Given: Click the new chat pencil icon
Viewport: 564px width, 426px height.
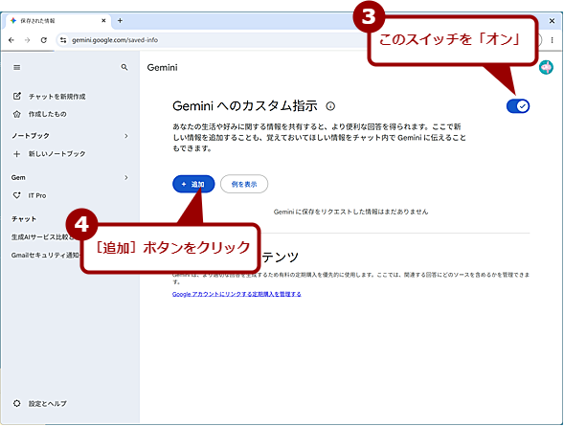Looking at the screenshot, I should (17, 96).
